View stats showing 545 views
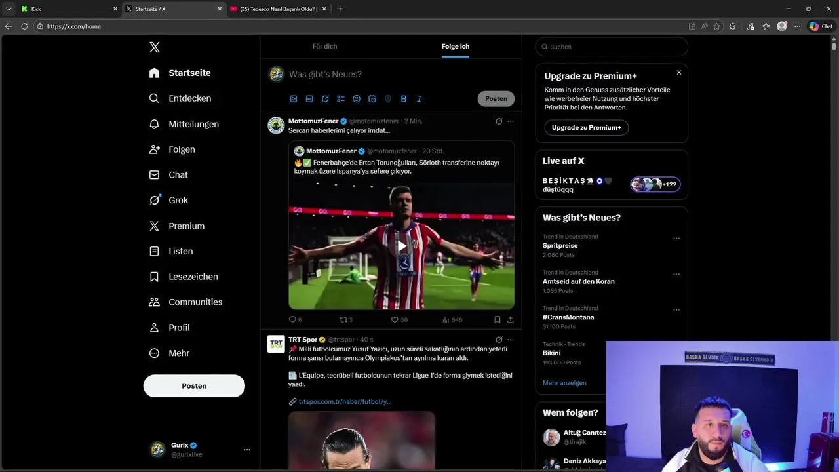Image resolution: width=839 pixels, height=472 pixels. (x=452, y=320)
